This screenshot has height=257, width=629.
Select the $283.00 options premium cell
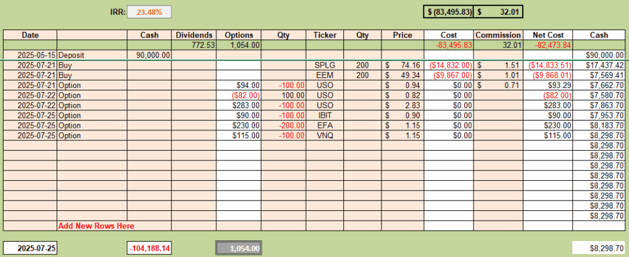coord(239,105)
